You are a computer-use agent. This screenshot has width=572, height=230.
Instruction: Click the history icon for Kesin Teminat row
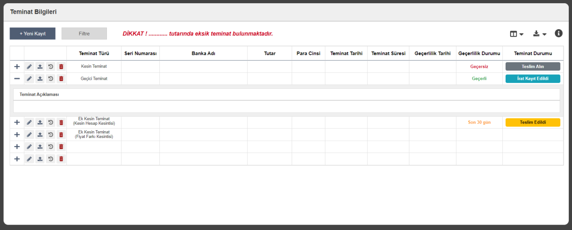pos(51,66)
